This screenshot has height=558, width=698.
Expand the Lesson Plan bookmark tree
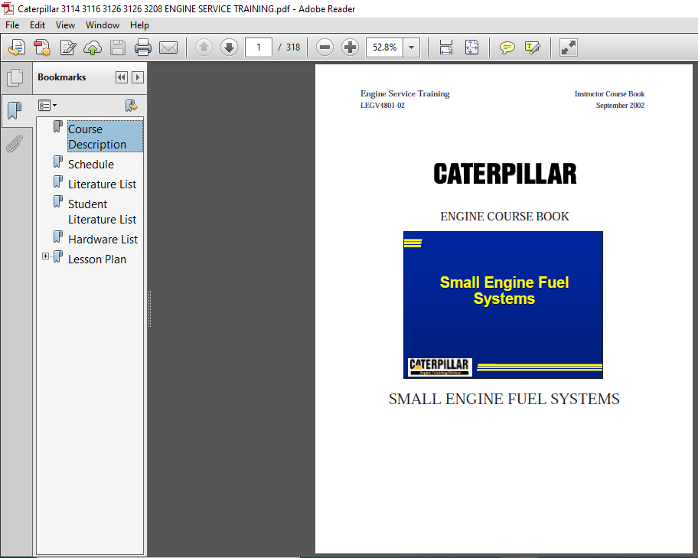tap(45, 256)
